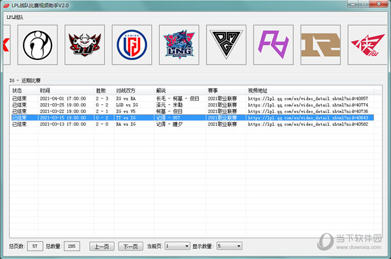Screen dimensions: 391x259
Task: Click the 总页数 field showing 57
Action: pos(35,246)
